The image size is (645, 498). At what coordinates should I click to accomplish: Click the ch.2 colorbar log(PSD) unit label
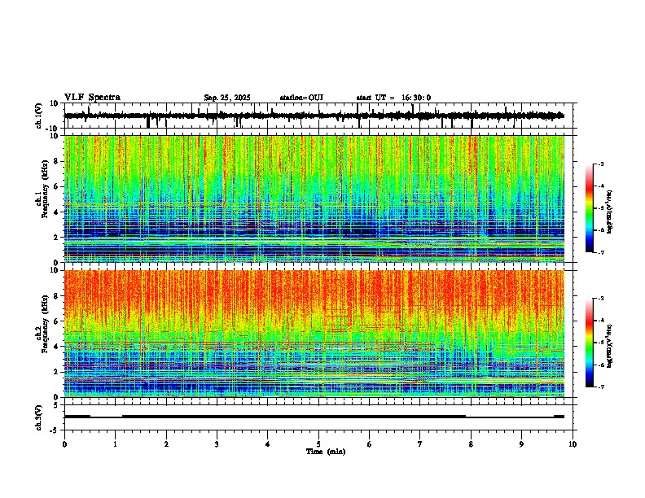point(610,346)
